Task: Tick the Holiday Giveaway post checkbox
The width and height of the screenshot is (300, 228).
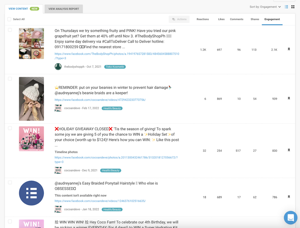Action: pos(10,128)
